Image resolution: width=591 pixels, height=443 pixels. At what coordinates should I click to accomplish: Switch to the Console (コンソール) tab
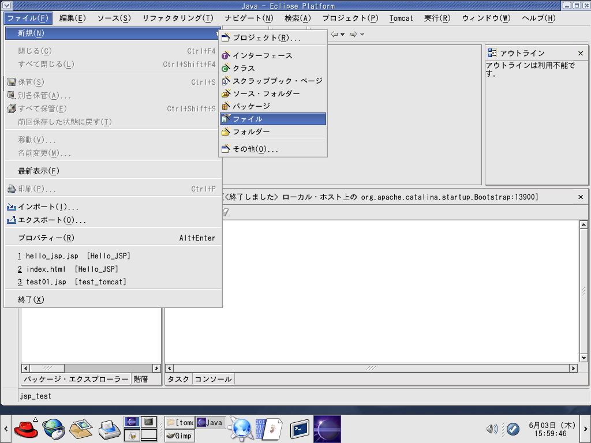point(213,379)
